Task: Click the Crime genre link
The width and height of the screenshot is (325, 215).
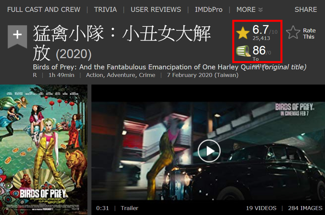Action: [x=147, y=75]
